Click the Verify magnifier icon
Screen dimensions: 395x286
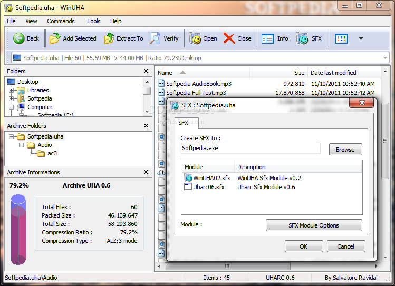pyautogui.click(x=155, y=38)
